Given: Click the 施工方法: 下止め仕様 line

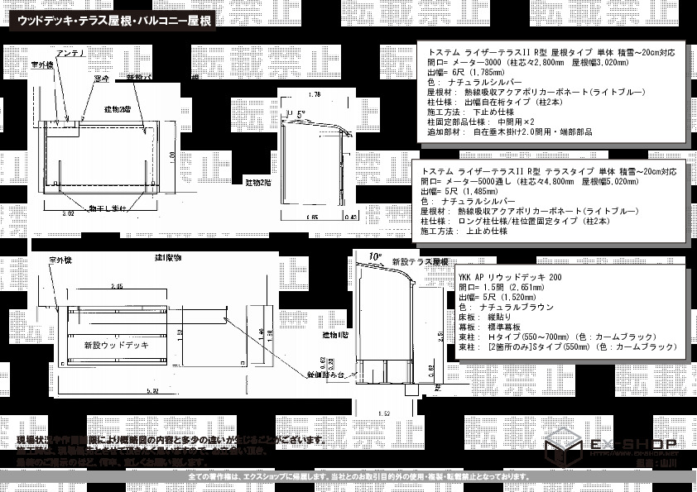Looking at the screenshot, I should (470, 112).
